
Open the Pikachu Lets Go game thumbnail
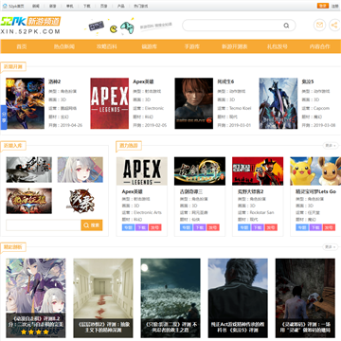click(315, 170)
